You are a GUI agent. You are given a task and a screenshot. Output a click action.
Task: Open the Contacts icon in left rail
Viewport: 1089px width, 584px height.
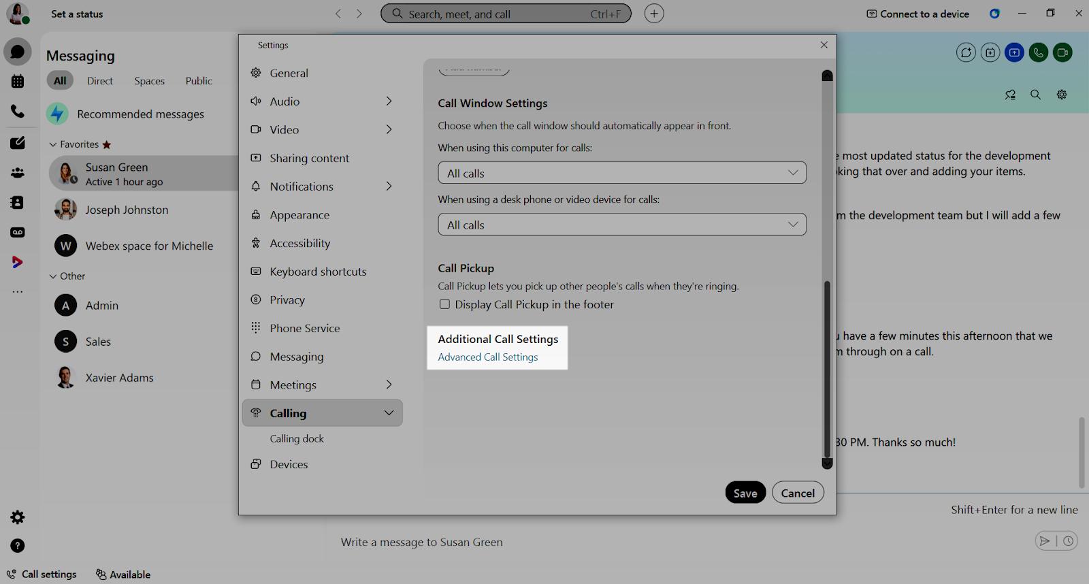18,203
